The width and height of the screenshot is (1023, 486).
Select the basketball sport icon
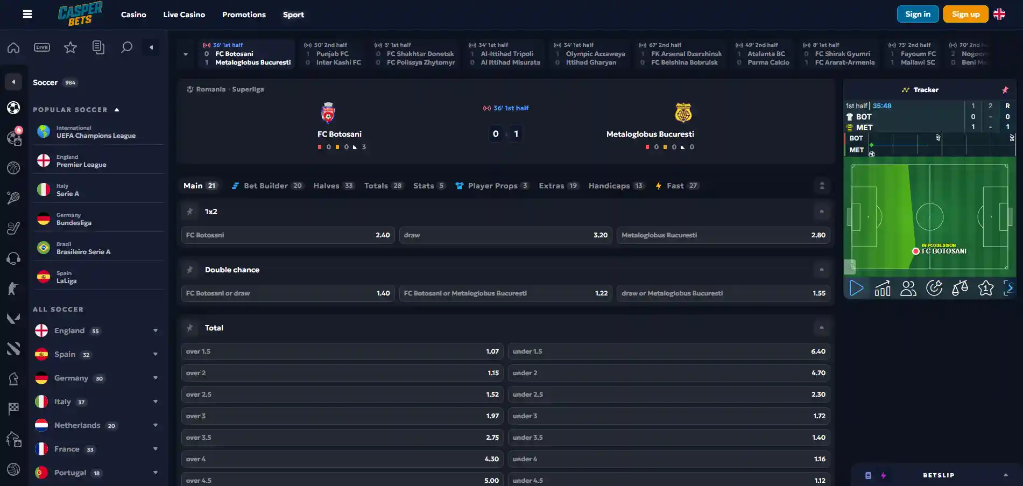coord(13,168)
